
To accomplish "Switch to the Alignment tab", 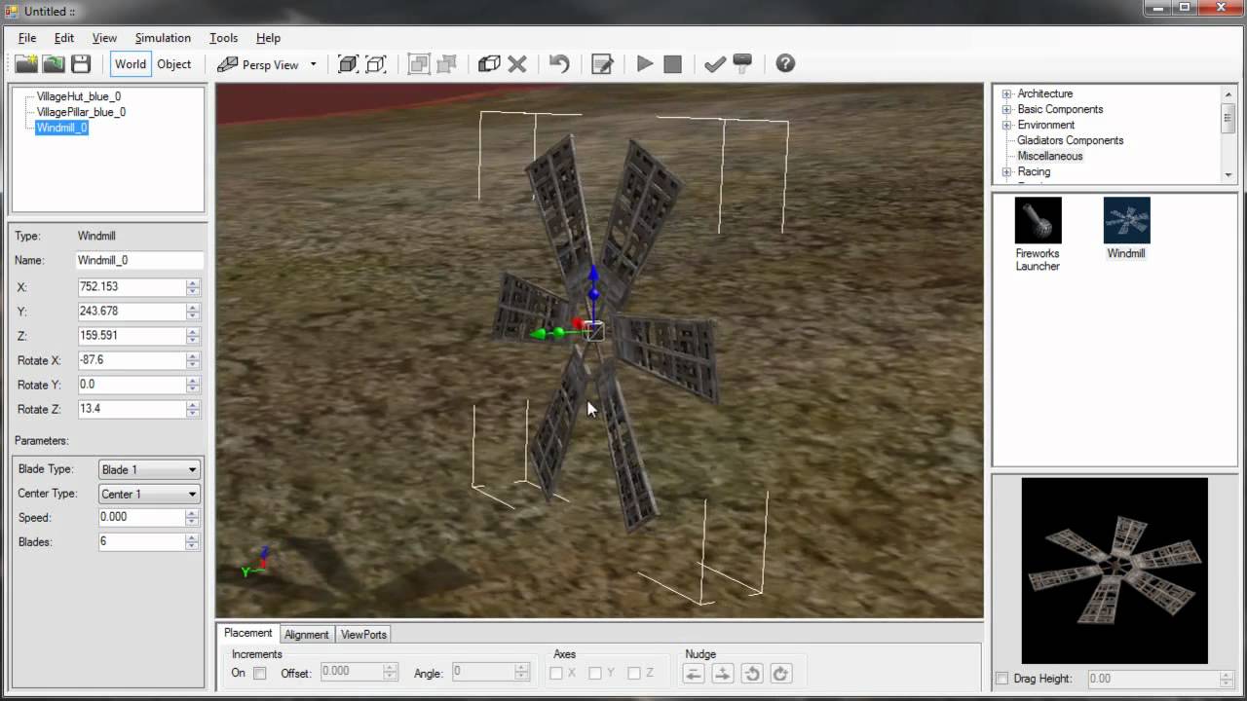I will 307,634.
